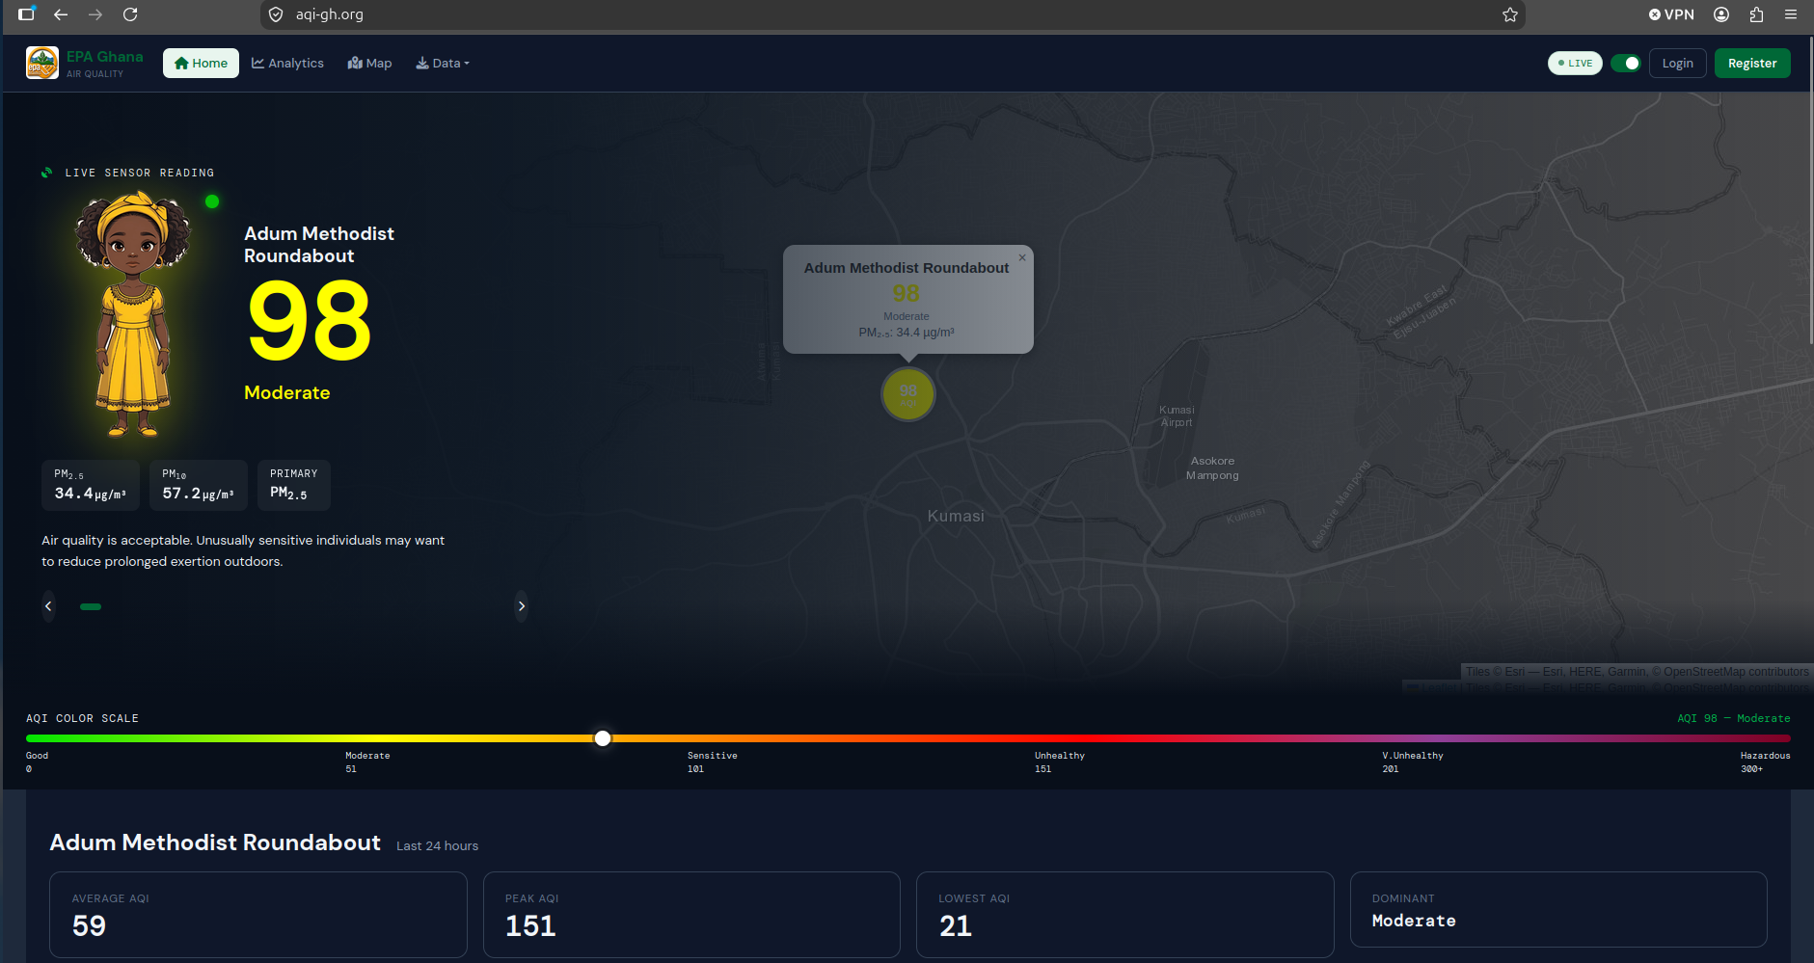Bookmark this page with the star icon
Screen dimensions: 1814x963
point(1510,14)
